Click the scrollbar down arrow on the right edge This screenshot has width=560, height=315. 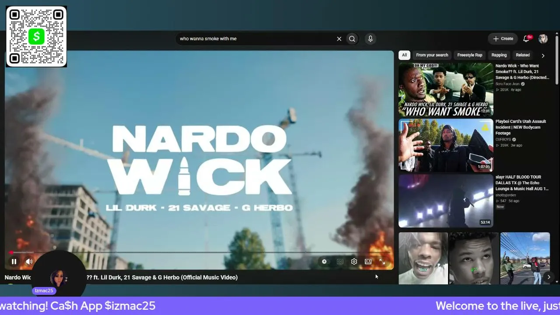pos(557,282)
